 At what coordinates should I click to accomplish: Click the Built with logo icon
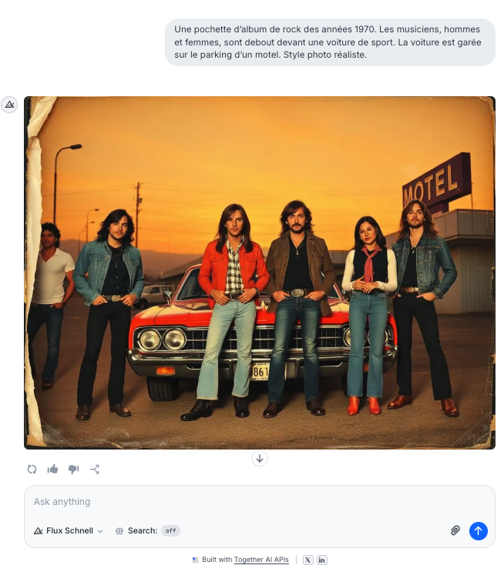pyautogui.click(x=196, y=560)
